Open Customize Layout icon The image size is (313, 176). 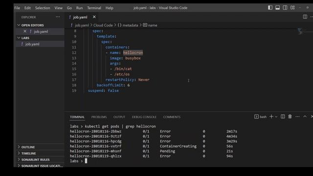292,8
